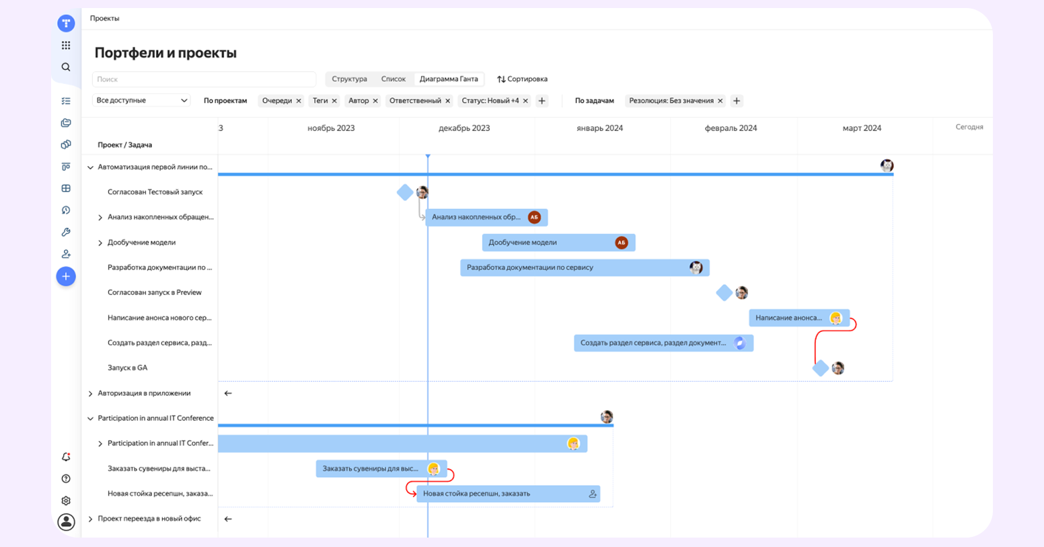This screenshot has width=1044, height=547.
Task: Click assign-user icon on Новая стойка ресепшн bar
Action: pos(593,494)
